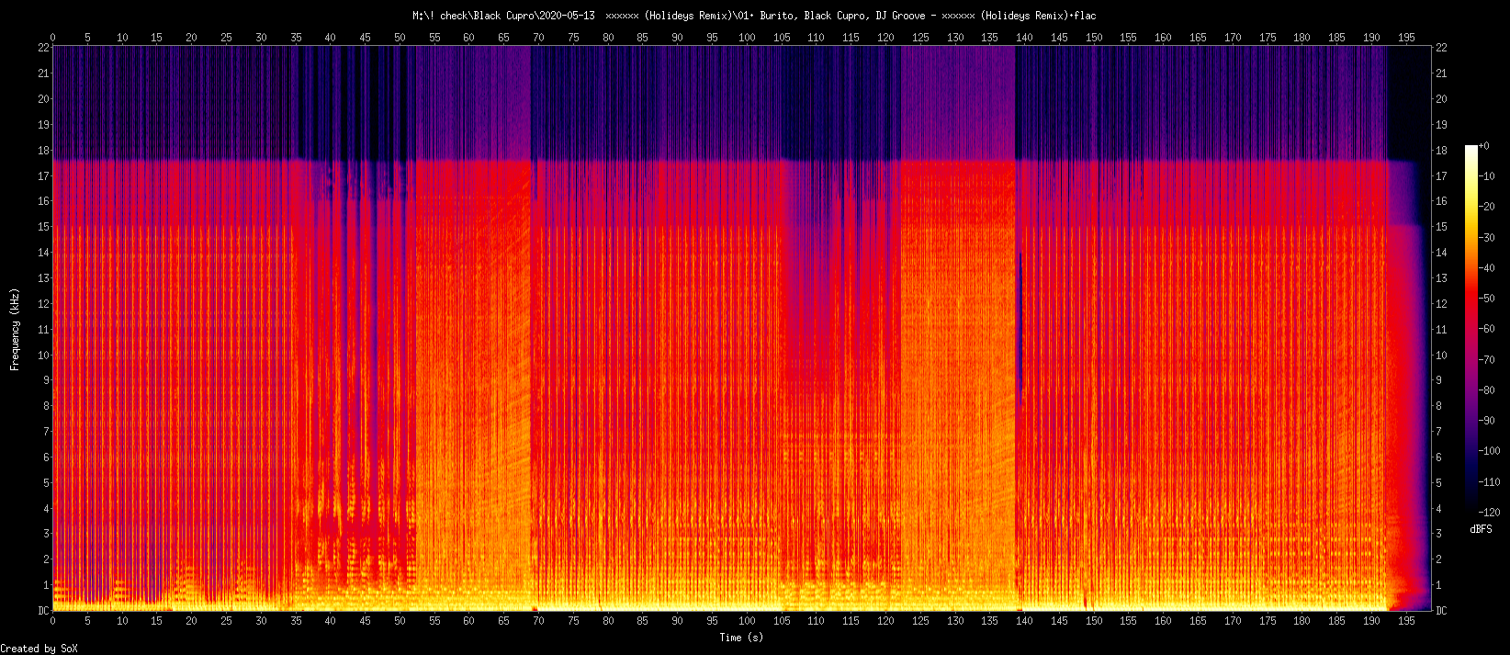Click "0" on the bottom time axis
1510x655 pixels.
[x=52, y=621]
